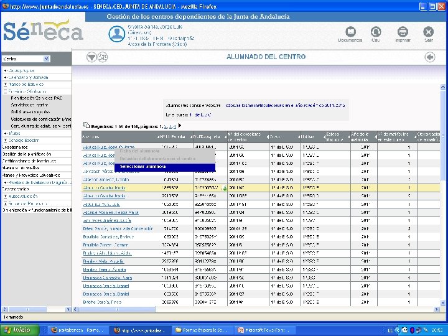Expand Autoevaluación node
Screen dimensions: 448x336
coord(6,197)
